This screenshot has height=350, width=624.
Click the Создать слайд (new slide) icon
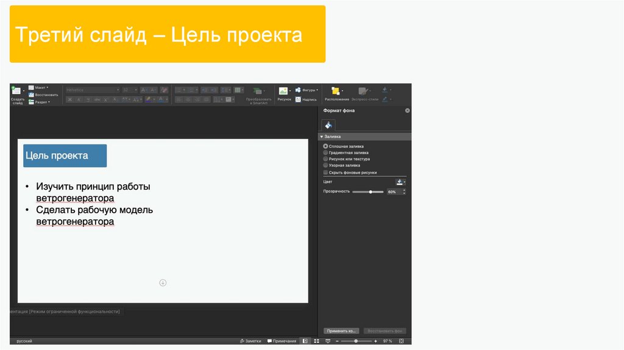[x=16, y=91]
